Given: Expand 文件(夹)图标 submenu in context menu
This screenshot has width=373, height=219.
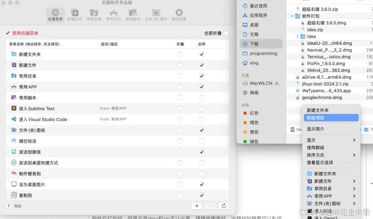Looking at the screenshot, I should 354,204.
